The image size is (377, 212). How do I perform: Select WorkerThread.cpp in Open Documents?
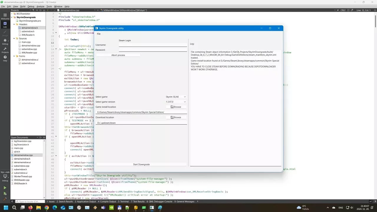pos(23,176)
